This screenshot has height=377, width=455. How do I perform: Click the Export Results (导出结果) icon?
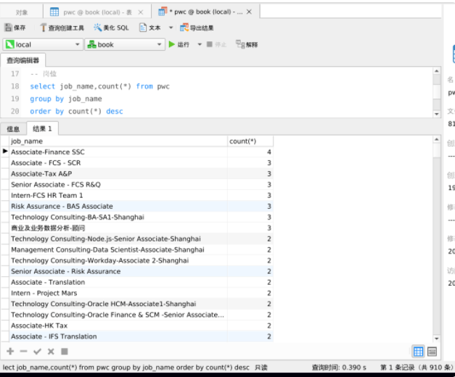184,28
